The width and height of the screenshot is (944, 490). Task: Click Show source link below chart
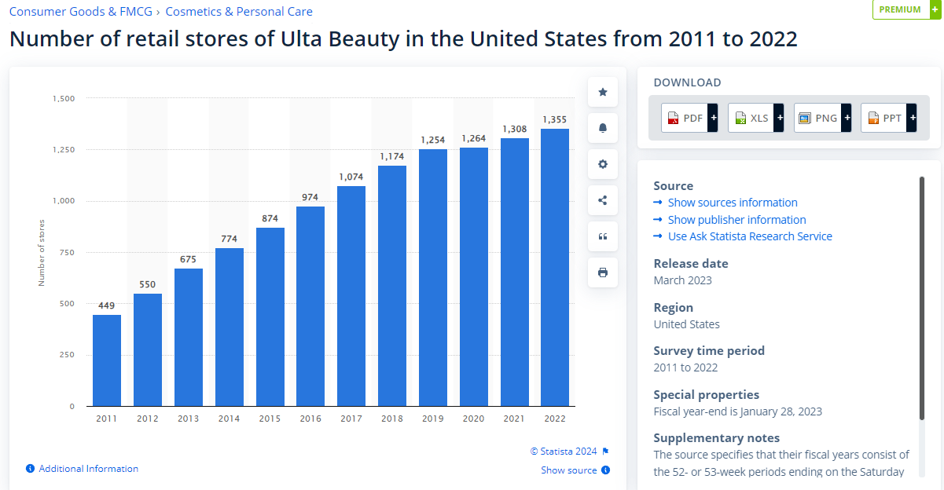(x=569, y=470)
